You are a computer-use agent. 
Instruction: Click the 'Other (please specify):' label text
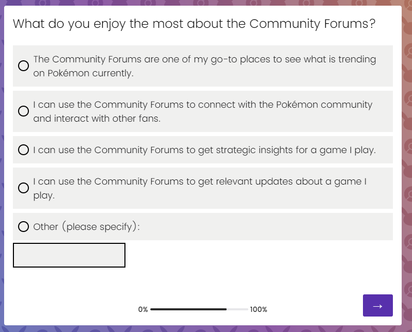[86, 227]
